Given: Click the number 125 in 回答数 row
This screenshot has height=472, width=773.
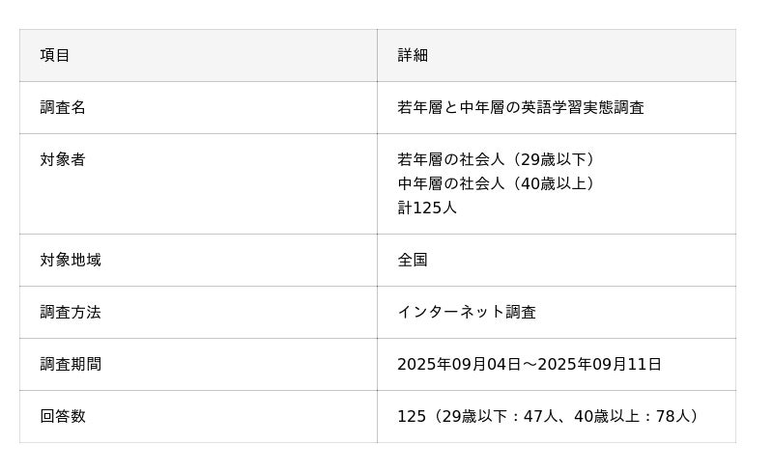Looking at the screenshot, I should tap(412, 416).
